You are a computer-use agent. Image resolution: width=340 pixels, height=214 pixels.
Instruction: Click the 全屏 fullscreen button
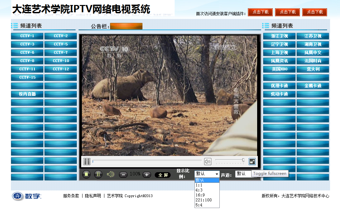point(163,175)
